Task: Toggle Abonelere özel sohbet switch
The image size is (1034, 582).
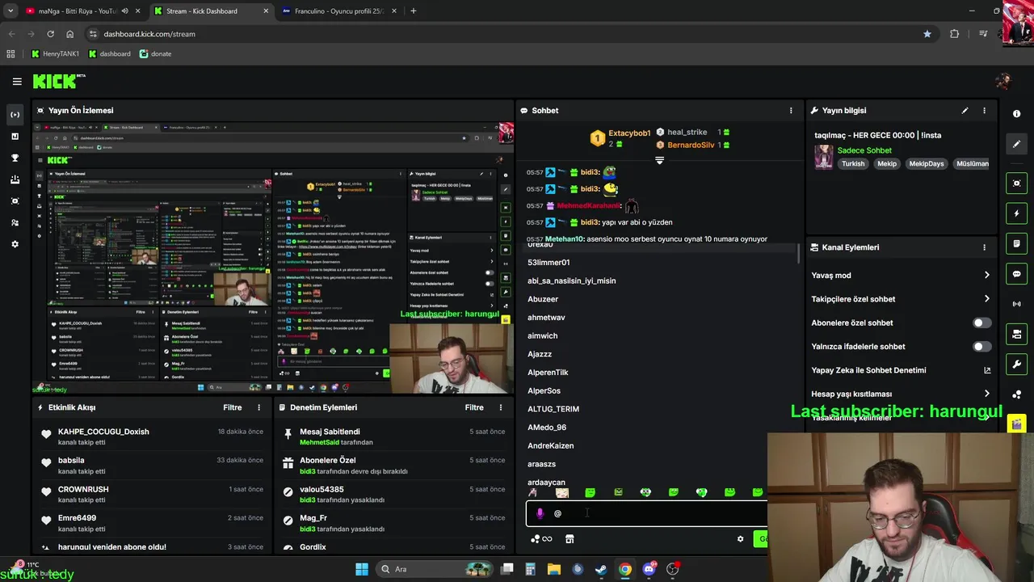Action: tap(981, 323)
